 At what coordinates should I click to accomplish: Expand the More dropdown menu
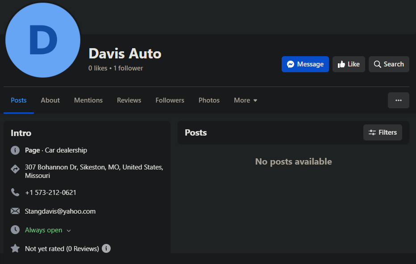pos(245,100)
